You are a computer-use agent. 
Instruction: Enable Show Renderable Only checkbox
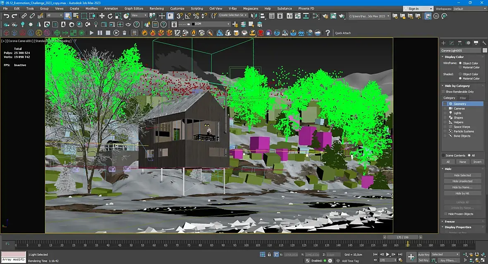click(443, 92)
